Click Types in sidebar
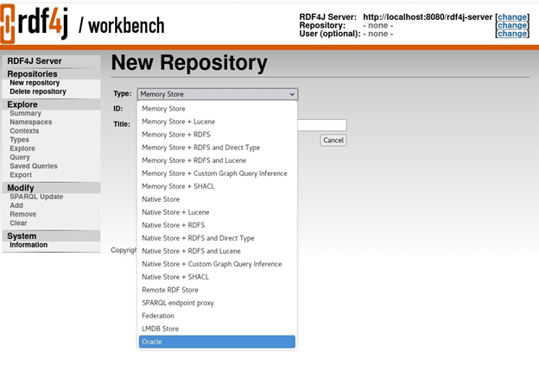 pos(19,140)
